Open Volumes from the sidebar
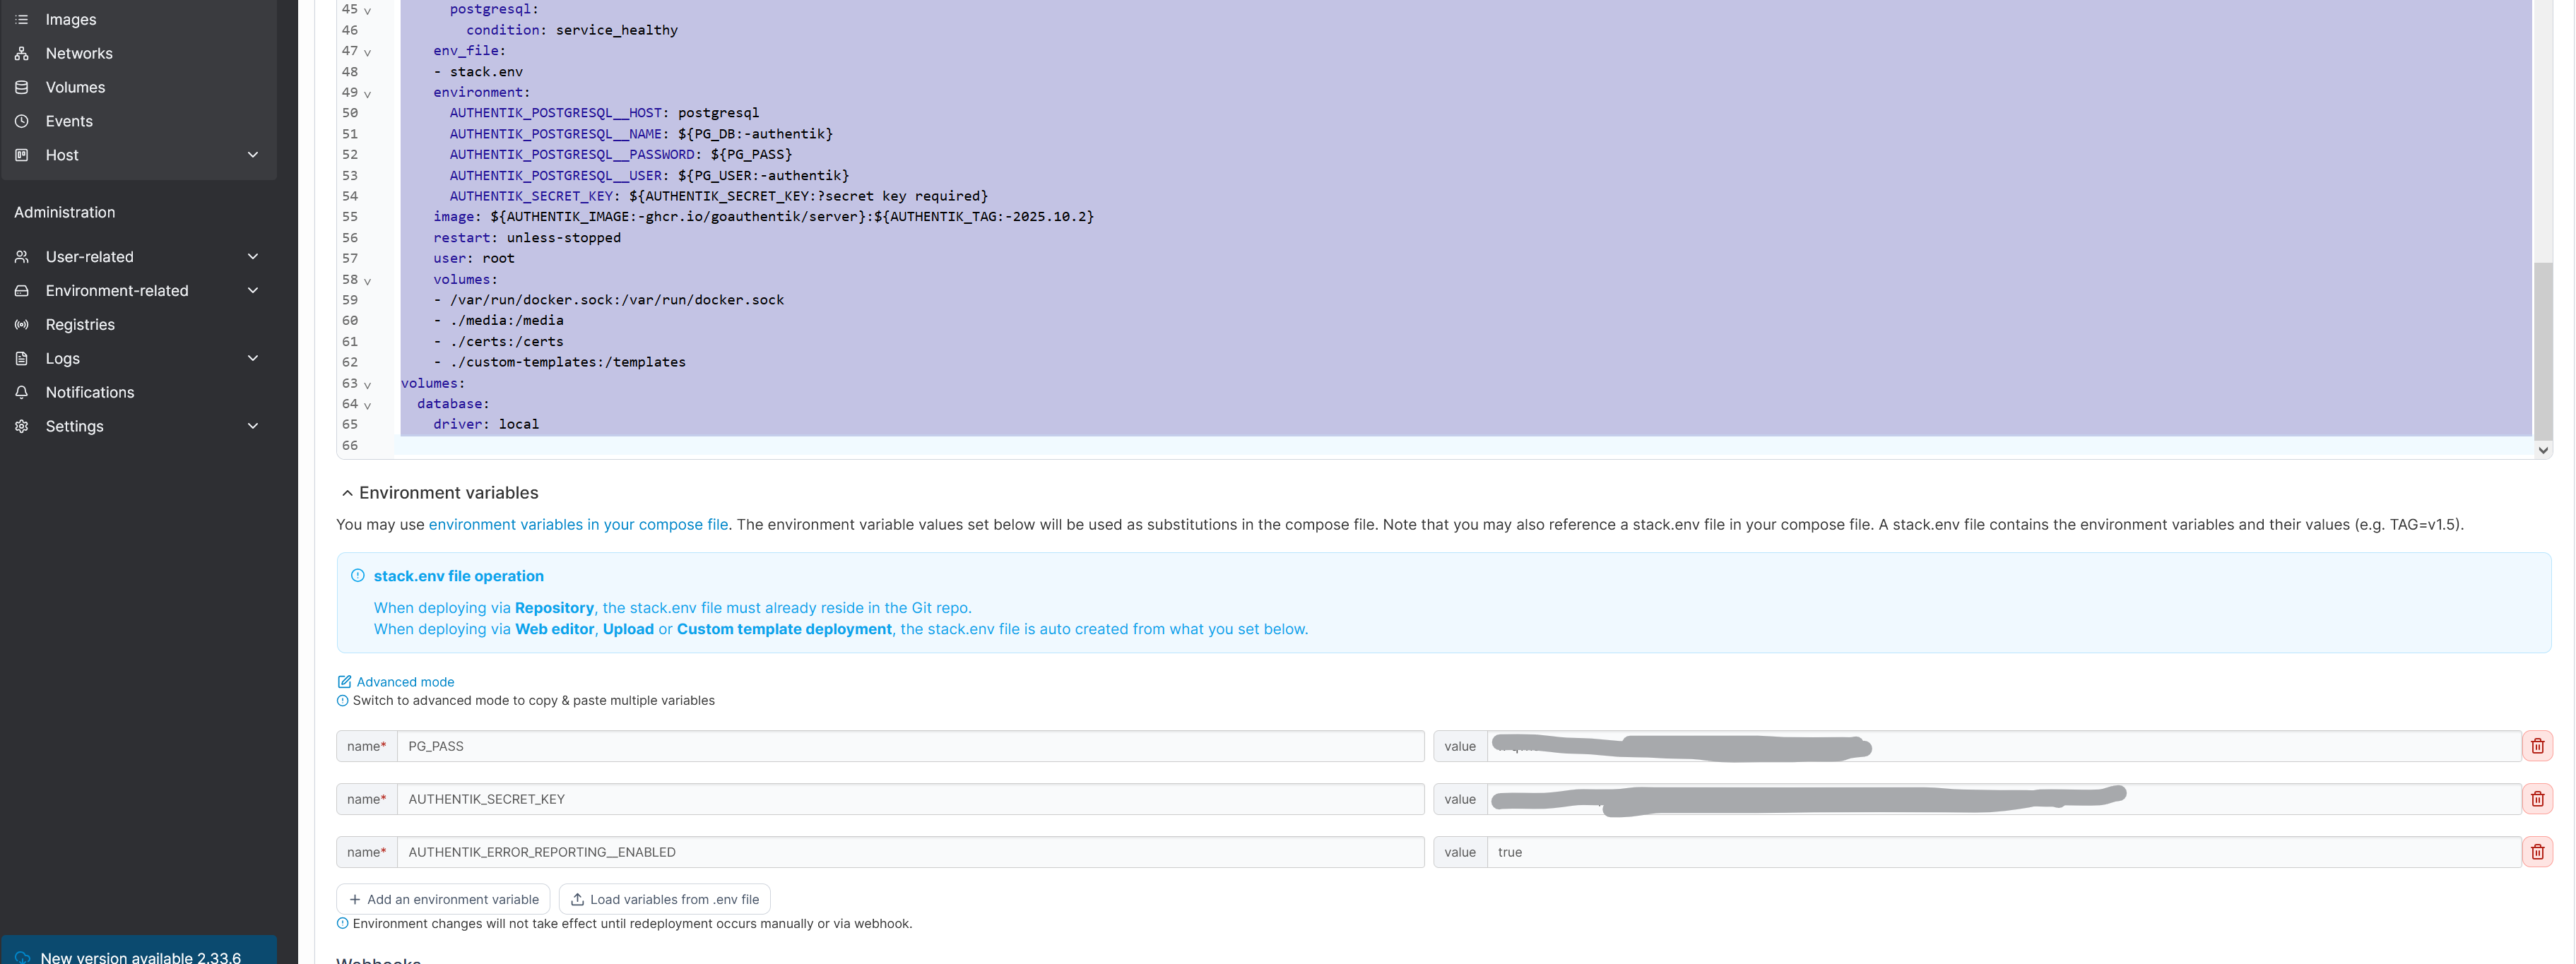This screenshot has width=2576, height=964. point(75,87)
